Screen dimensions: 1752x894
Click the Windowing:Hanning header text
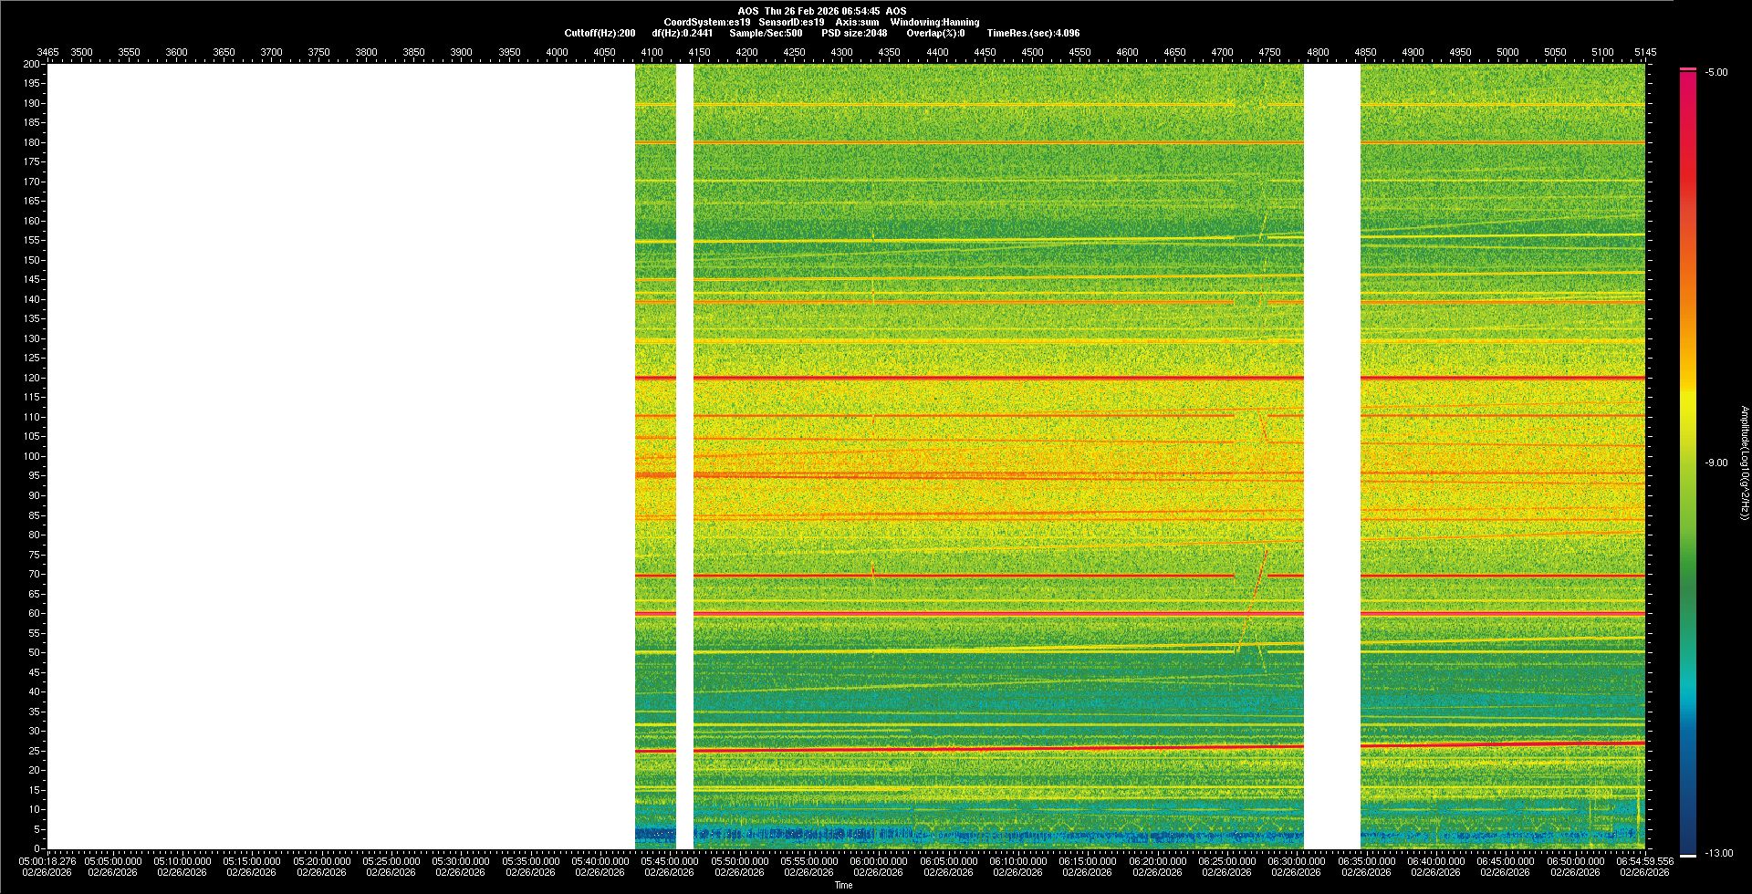pyautogui.click(x=934, y=22)
